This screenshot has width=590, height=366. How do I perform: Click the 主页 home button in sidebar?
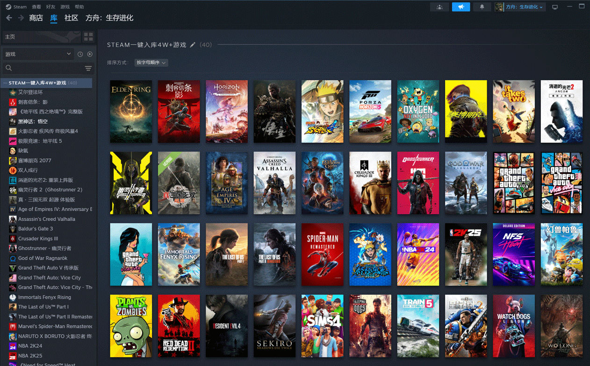41,37
